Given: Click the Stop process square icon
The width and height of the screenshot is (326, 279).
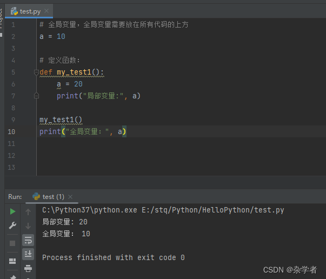Looking at the screenshot, I should click(12, 243).
